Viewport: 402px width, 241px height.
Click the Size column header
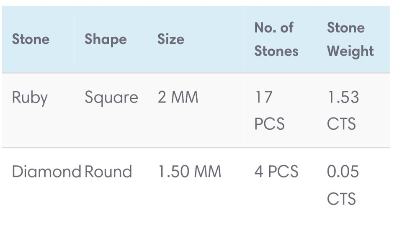pos(170,39)
